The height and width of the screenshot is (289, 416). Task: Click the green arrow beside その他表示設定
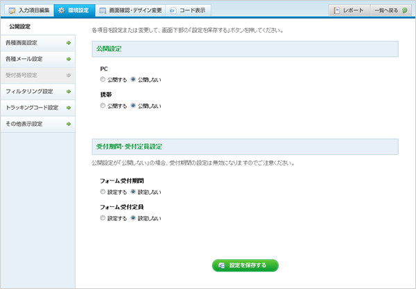(x=69, y=124)
